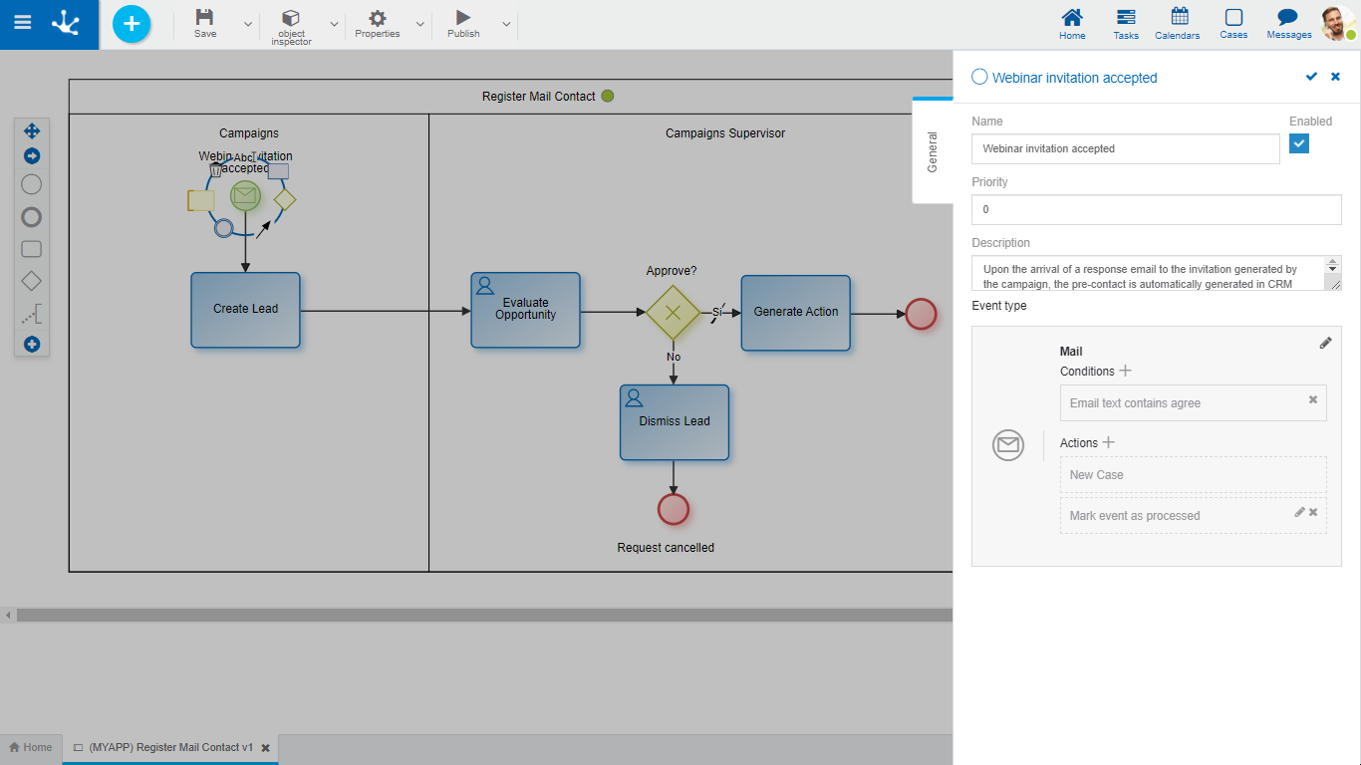1361x765 pixels.
Task: Click the Publish play icon
Action: click(x=463, y=18)
